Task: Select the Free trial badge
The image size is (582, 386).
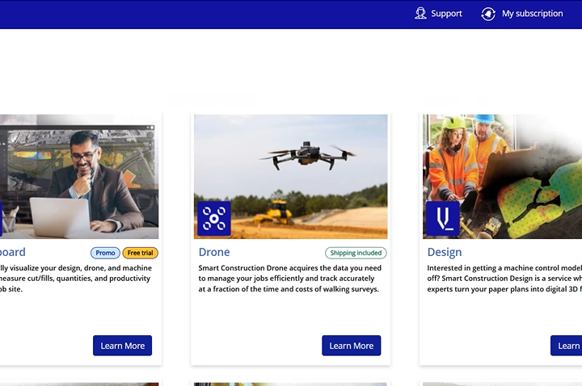Action: tap(140, 253)
